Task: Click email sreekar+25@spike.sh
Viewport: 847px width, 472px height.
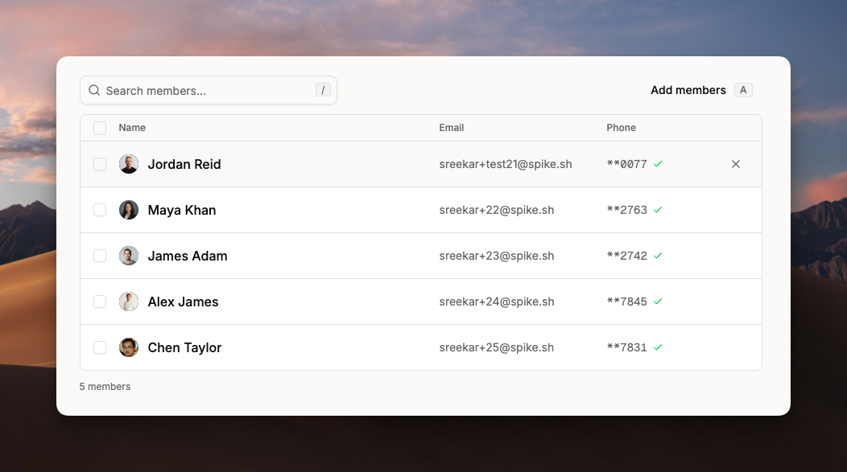Action: coord(497,347)
